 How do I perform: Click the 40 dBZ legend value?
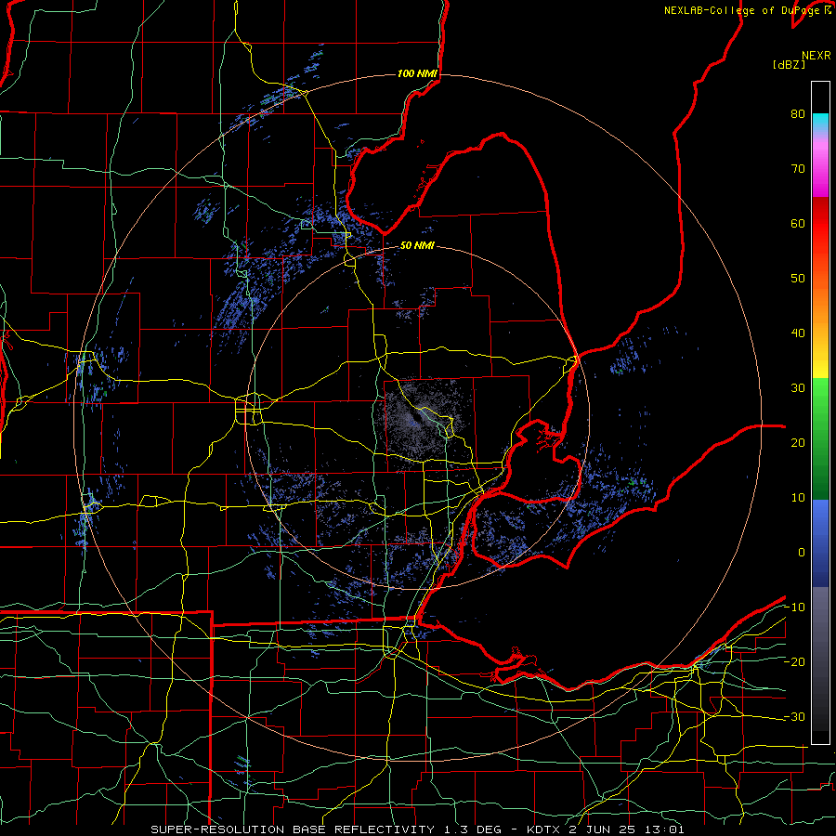[x=798, y=333]
